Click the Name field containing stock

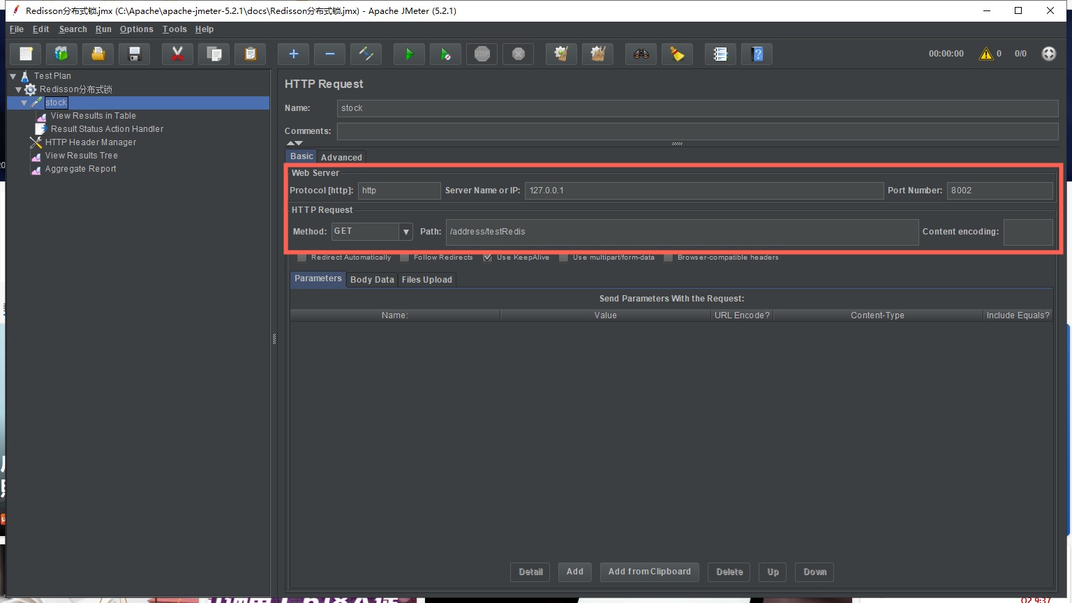[x=697, y=108]
